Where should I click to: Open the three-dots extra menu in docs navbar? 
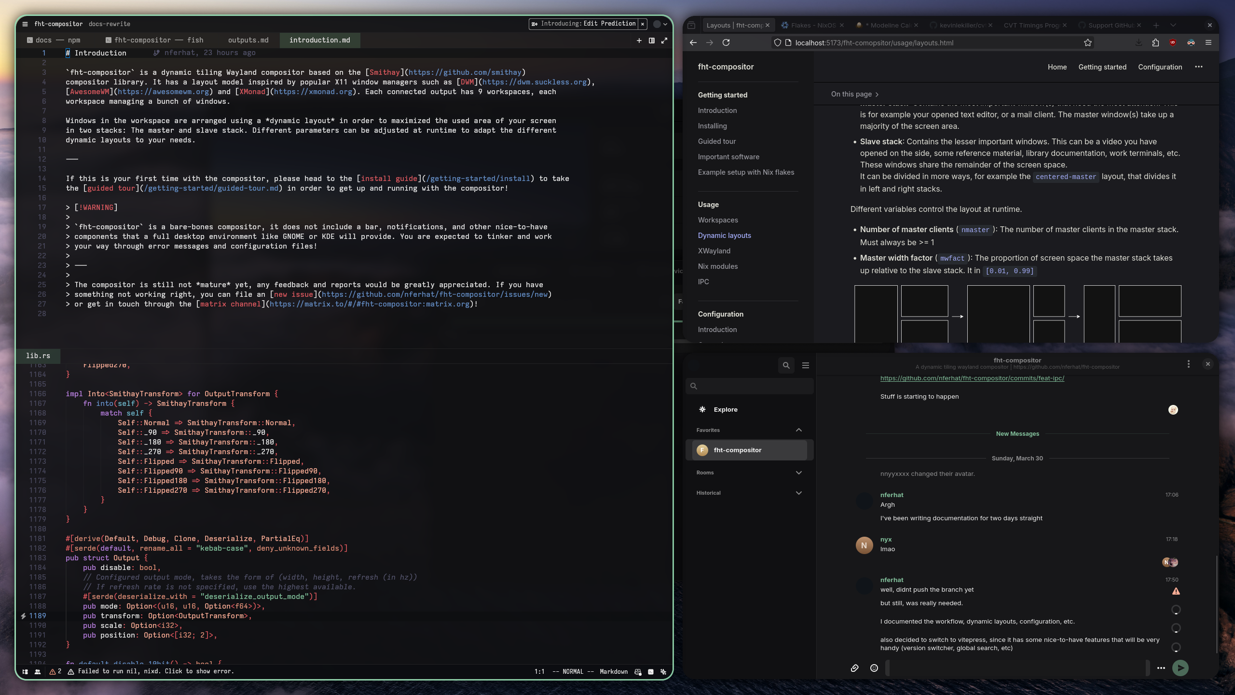pyautogui.click(x=1199, y=67)
